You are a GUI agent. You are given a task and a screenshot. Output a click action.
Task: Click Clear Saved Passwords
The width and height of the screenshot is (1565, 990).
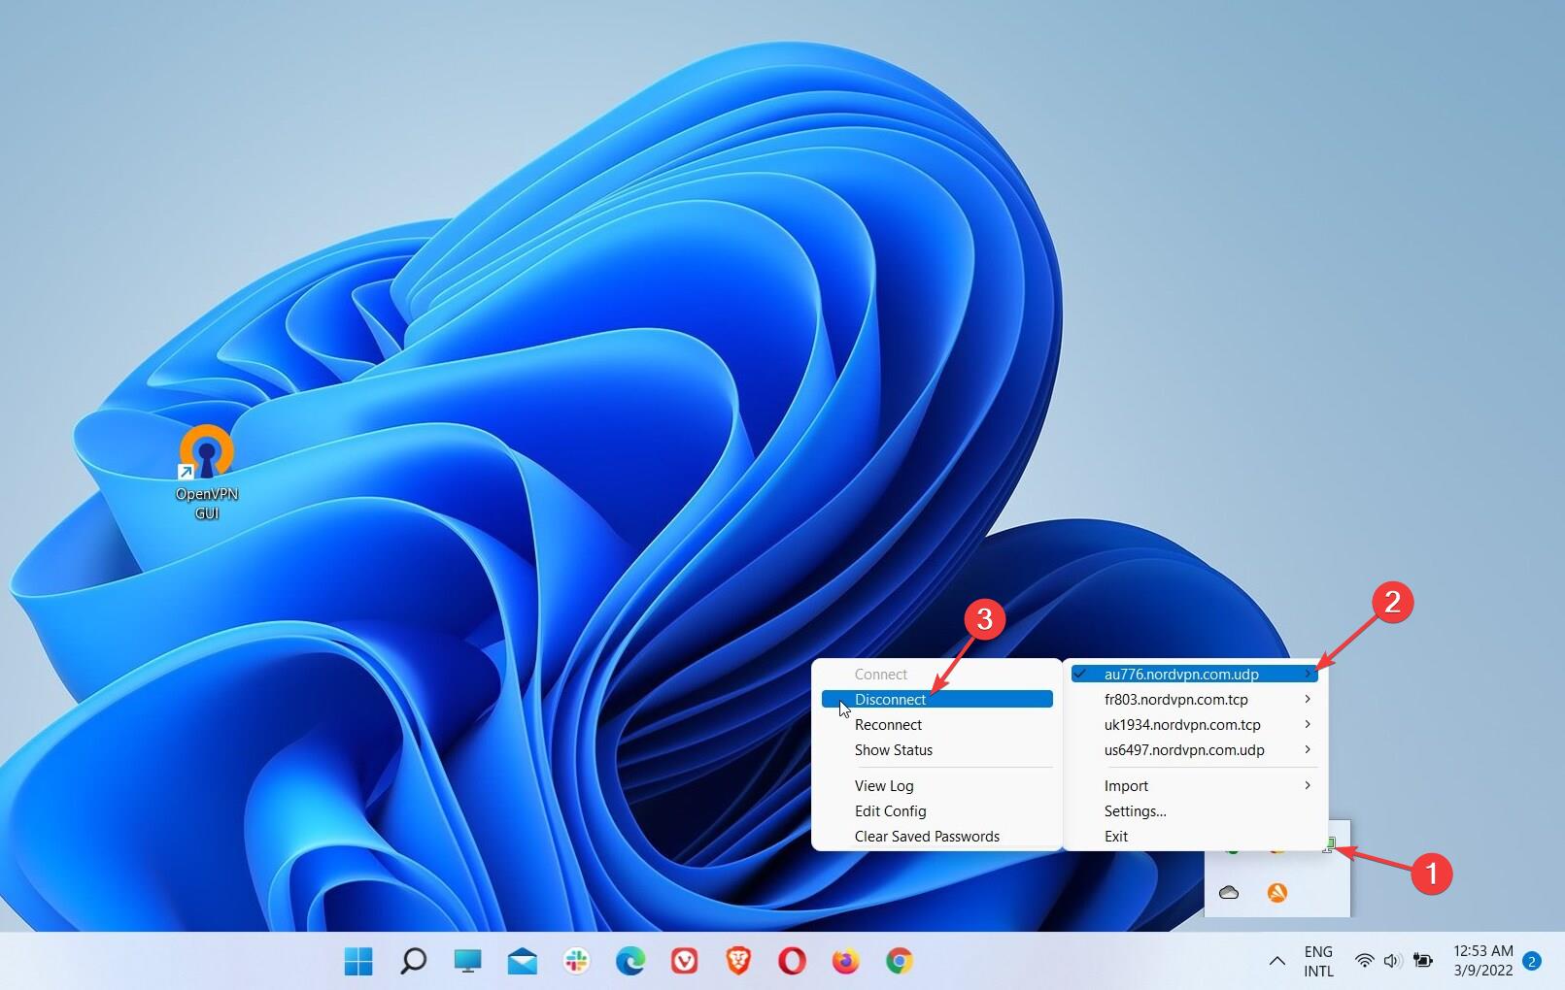pyautogui.click(x=927, y=836)
